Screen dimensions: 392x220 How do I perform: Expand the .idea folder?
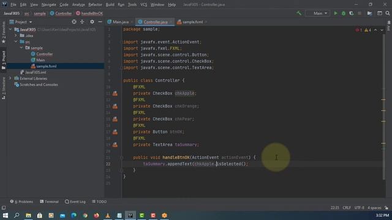click(16, 35)
